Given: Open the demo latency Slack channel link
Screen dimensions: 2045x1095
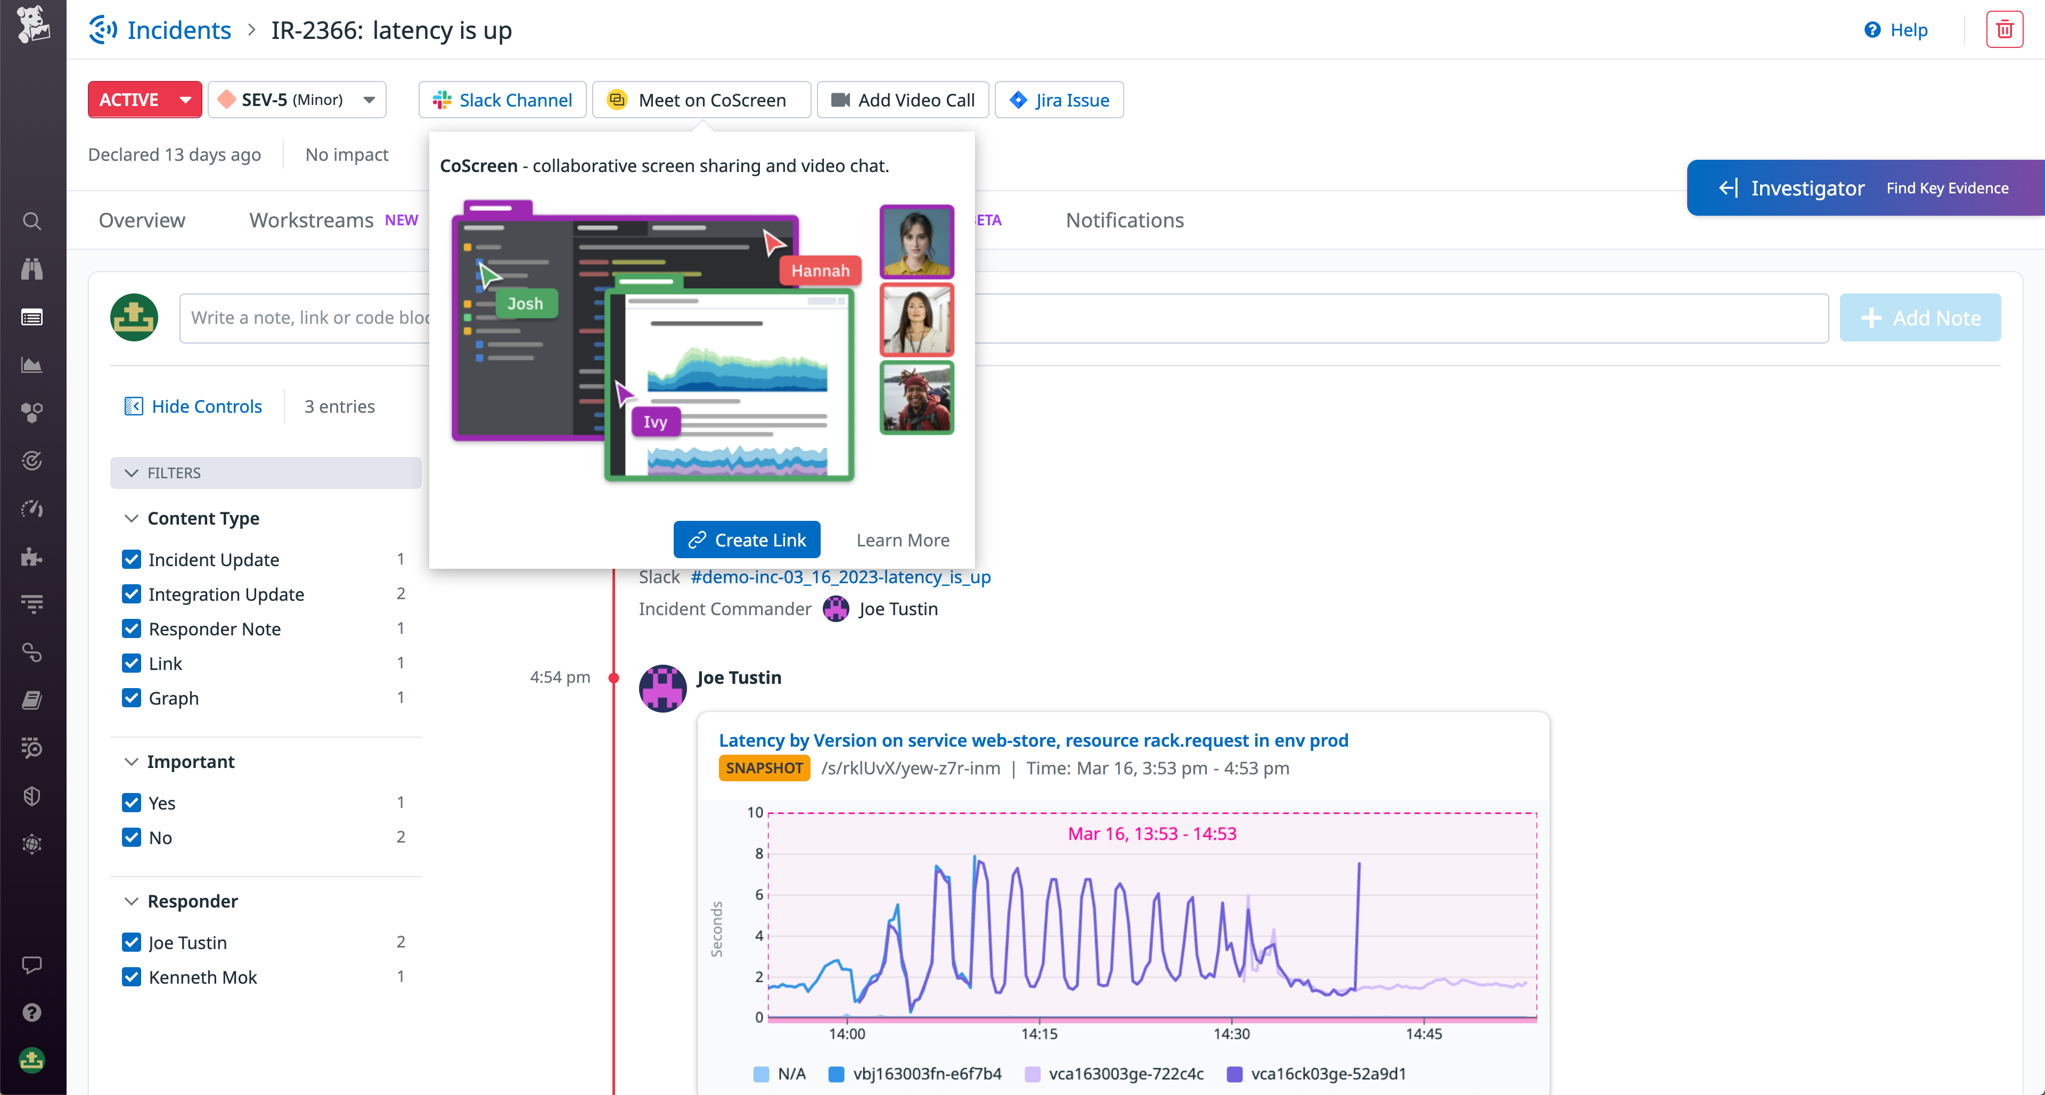Looking at the screenshot, I should (x=839, y=577).
